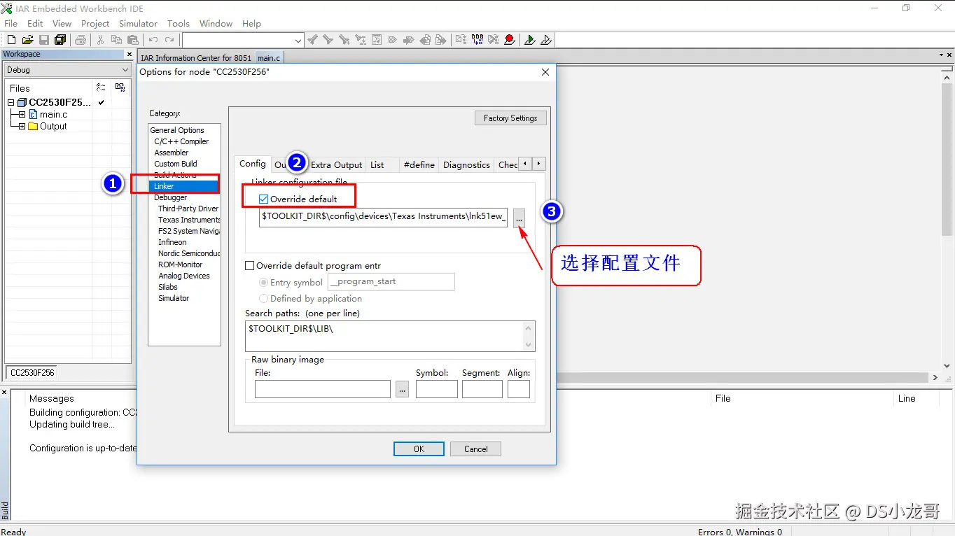Close the Options for node dialog

546,72
